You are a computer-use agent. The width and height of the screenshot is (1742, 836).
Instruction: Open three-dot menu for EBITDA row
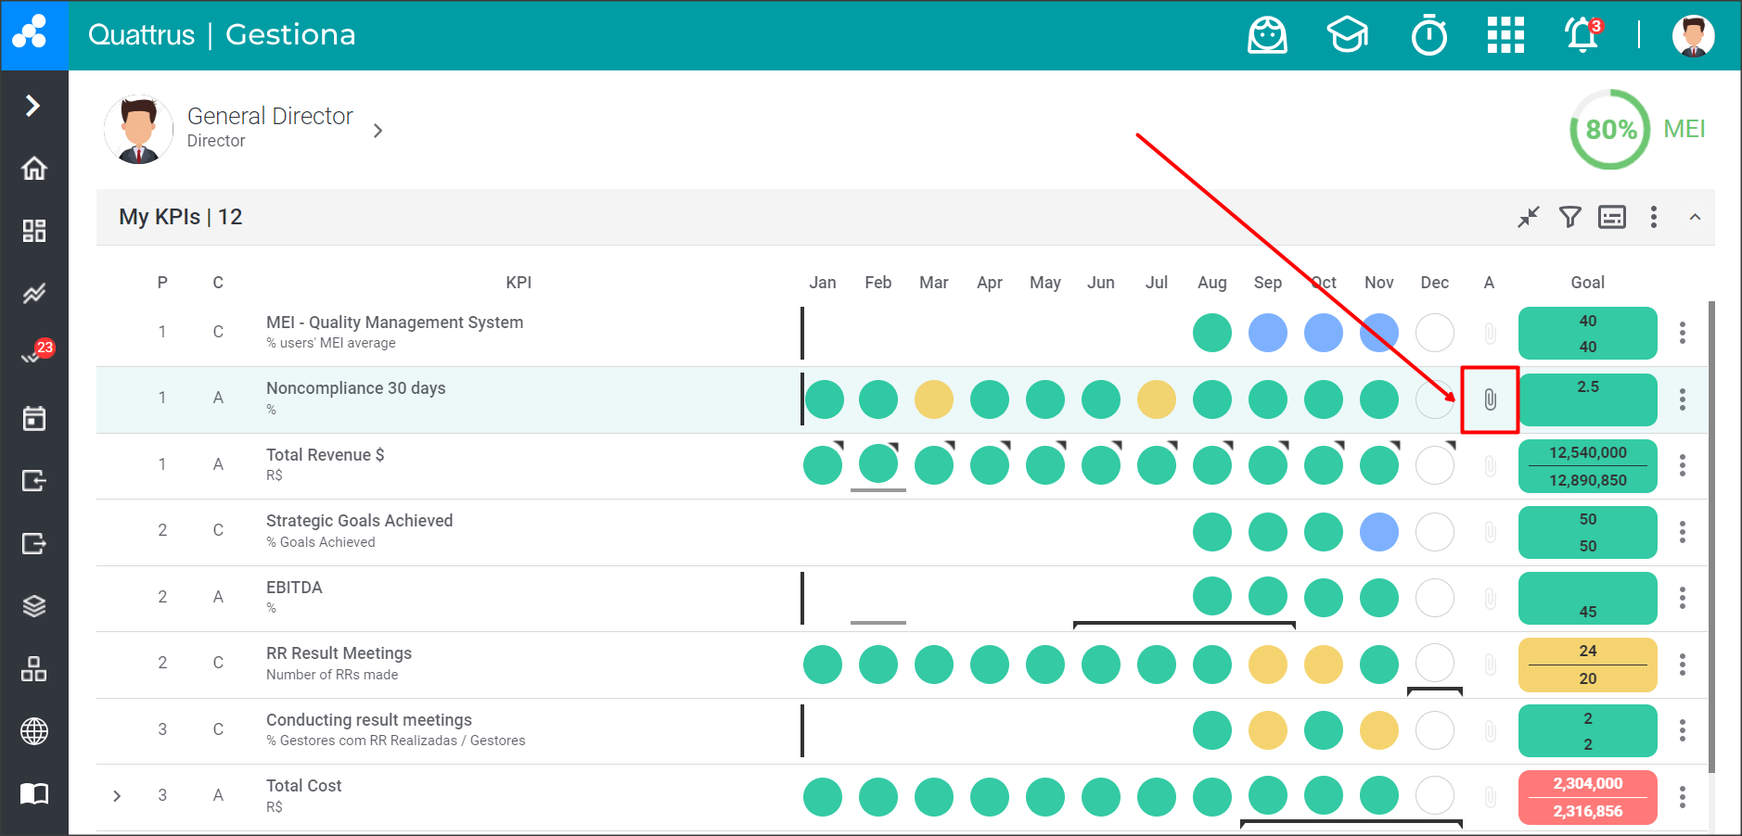pos(1682,598)
